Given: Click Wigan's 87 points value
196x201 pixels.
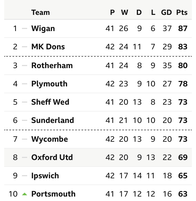Looking at the screenshot, I should [x=183, y=28].
